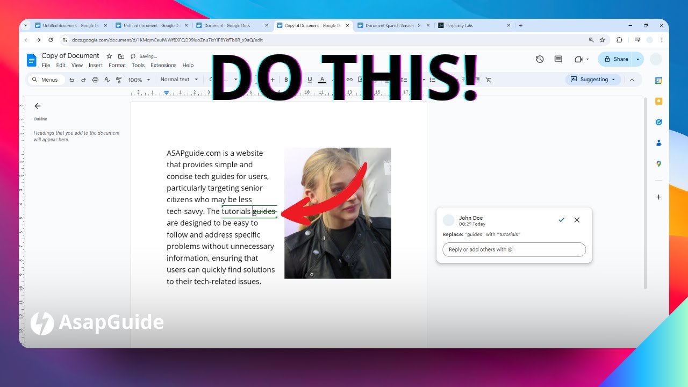688x387 pixels.
Task: Open the Extensions menu
Action: tap(163, 66)
